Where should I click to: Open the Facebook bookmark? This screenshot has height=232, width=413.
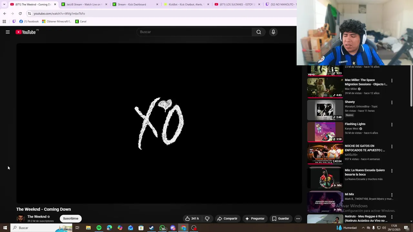(x=29, y=22)
